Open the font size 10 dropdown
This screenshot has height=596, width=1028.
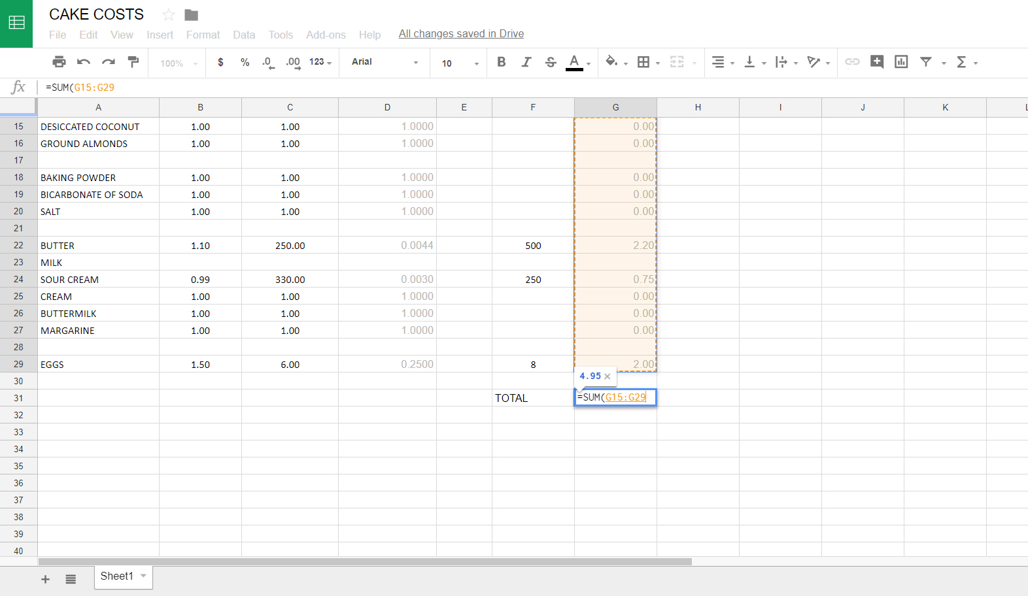(460, 63)
